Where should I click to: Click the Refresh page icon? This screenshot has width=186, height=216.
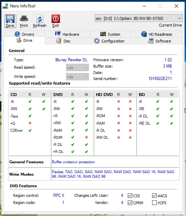[40, 19]
